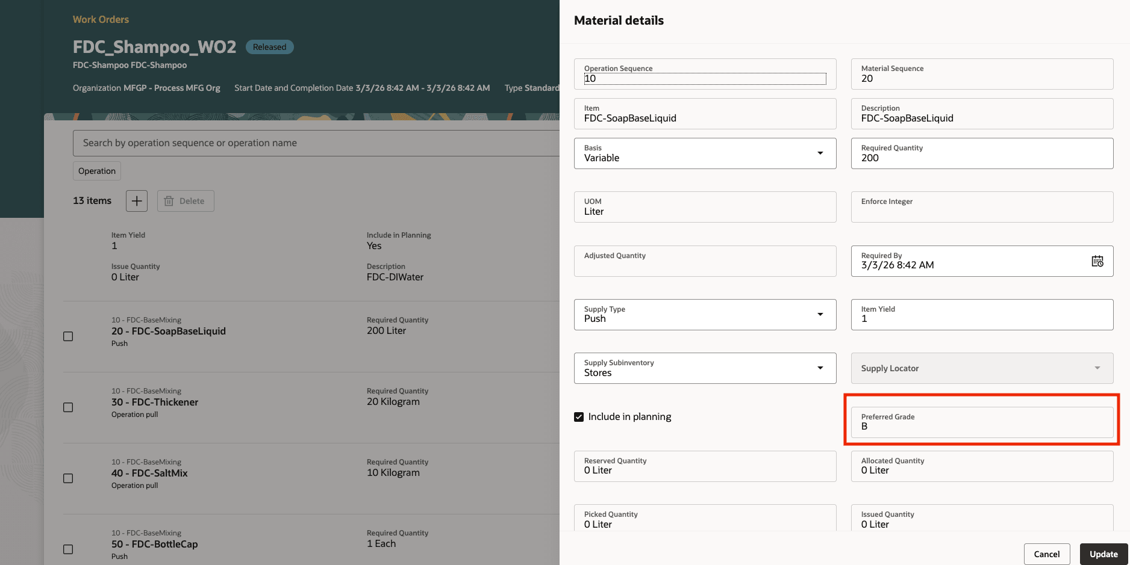Click the Released status badge
This screenshot has width=1130, height=565.
click(269, 47)
